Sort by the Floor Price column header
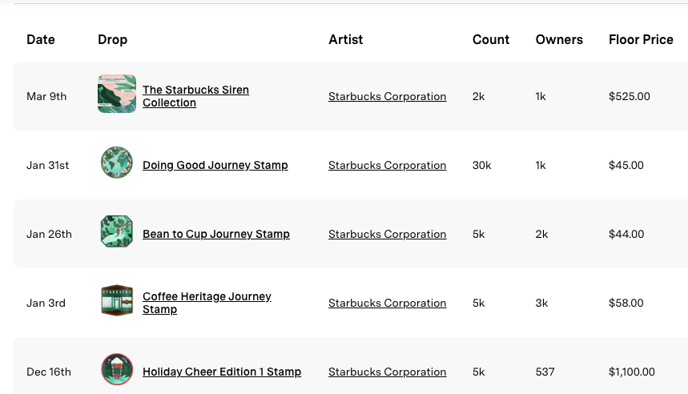The height and width of the screenshot is (394, 688). pos(641,39)
